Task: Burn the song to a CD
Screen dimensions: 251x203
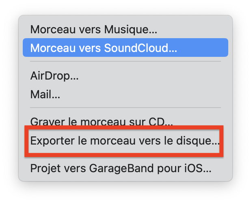Action: (x=125, y=122)
